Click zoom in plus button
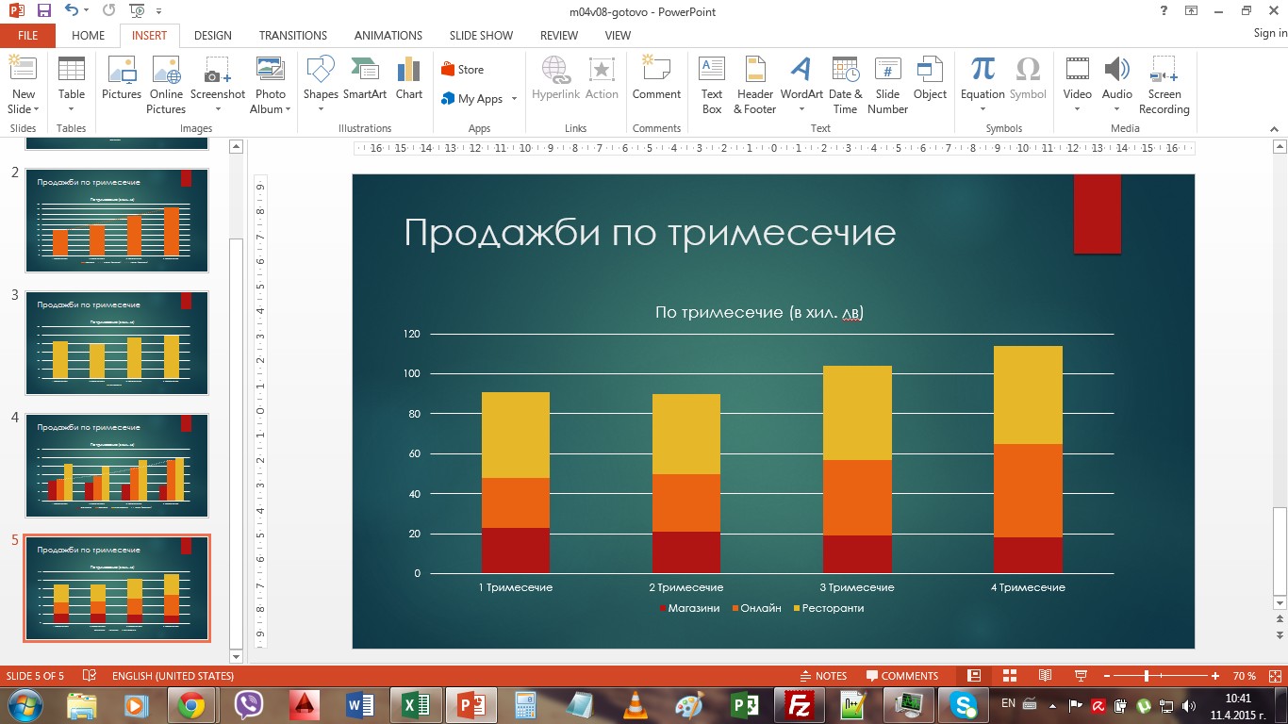 [1215, 676]
